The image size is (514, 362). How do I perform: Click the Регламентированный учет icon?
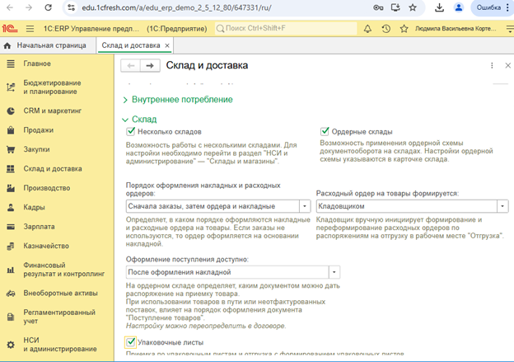11,317
